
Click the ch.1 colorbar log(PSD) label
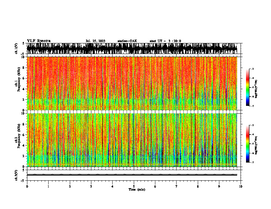coord(256,89)
